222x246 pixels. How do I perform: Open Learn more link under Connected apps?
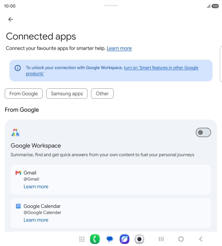(119, 48)
